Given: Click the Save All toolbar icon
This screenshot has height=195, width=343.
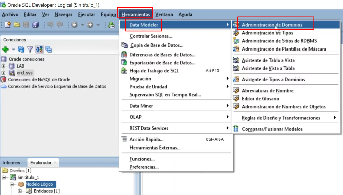Looking at the screenshot, I should [x=36, y=25].
